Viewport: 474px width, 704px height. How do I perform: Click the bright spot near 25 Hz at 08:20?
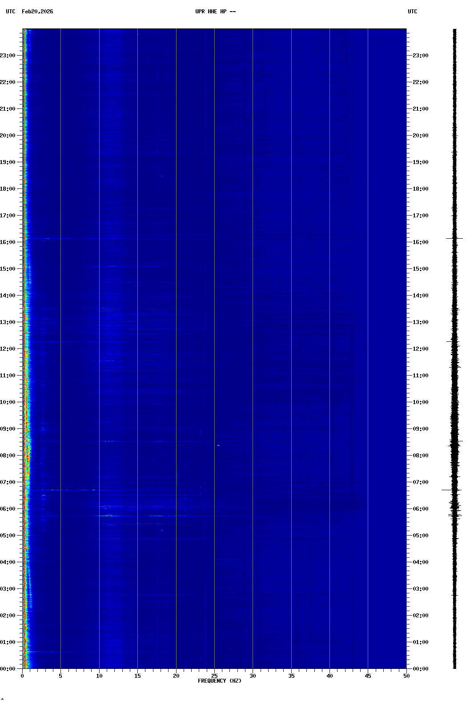pos(218,445)
